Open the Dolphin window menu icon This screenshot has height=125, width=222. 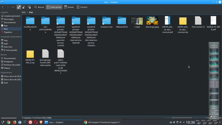click(2, 2)
